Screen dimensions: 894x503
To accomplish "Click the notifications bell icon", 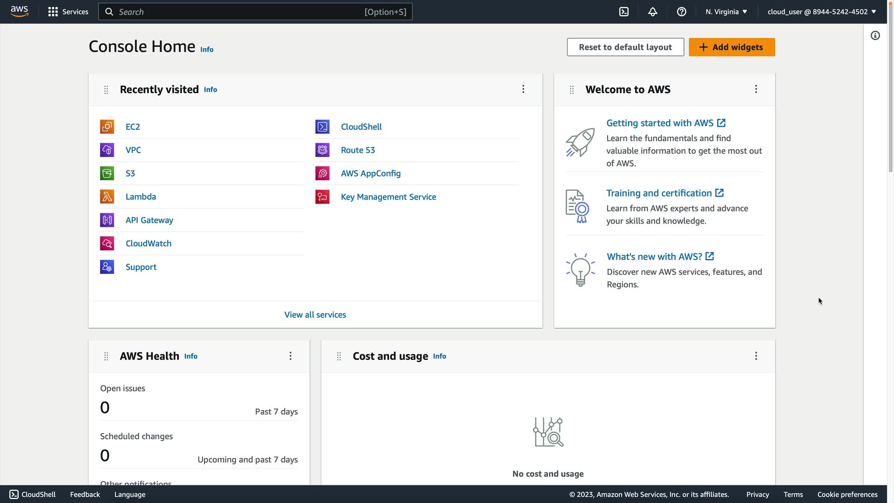I will [x=653, y=12].
